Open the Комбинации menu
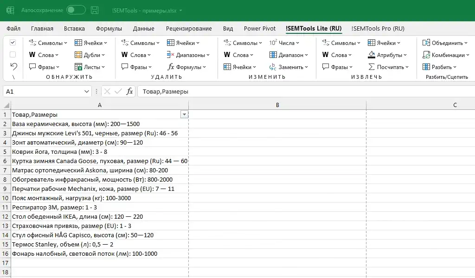This screenshot has width=475, height=278. [446, 55]
